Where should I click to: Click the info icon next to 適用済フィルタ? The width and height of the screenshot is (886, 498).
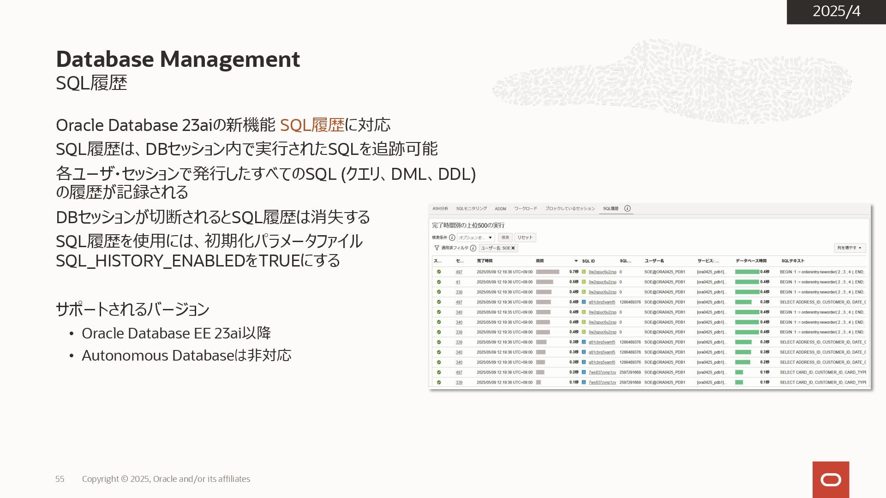[x=473, y=248]
